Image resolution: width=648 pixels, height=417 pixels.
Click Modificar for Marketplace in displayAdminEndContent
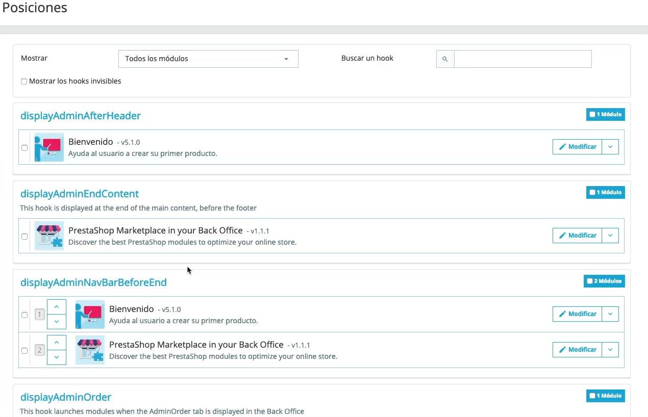577,236
